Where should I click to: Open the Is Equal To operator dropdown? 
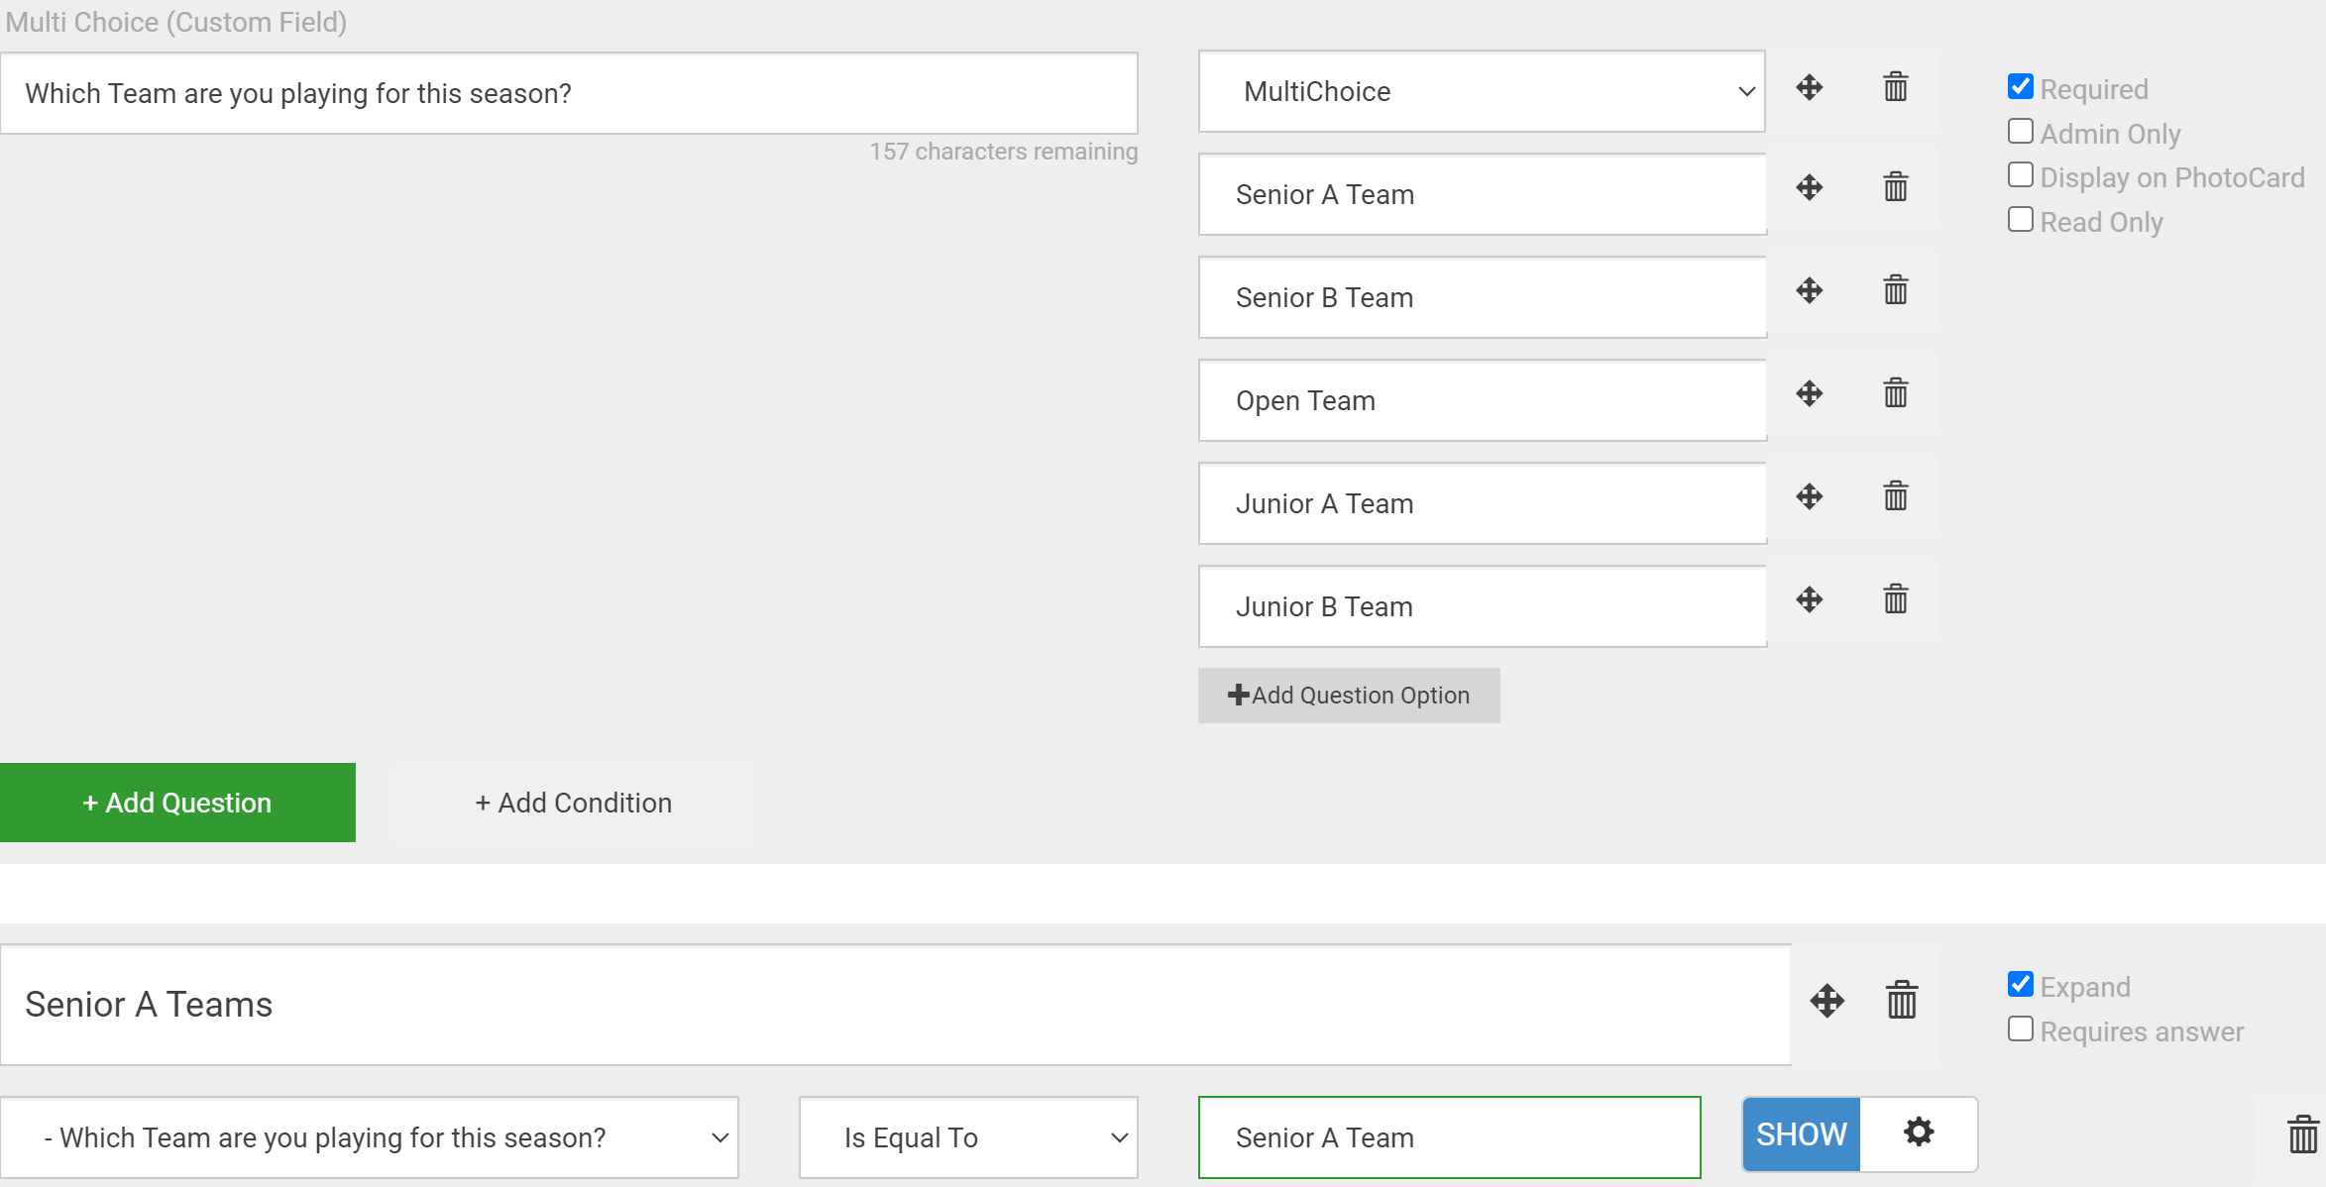point(968,1137)
